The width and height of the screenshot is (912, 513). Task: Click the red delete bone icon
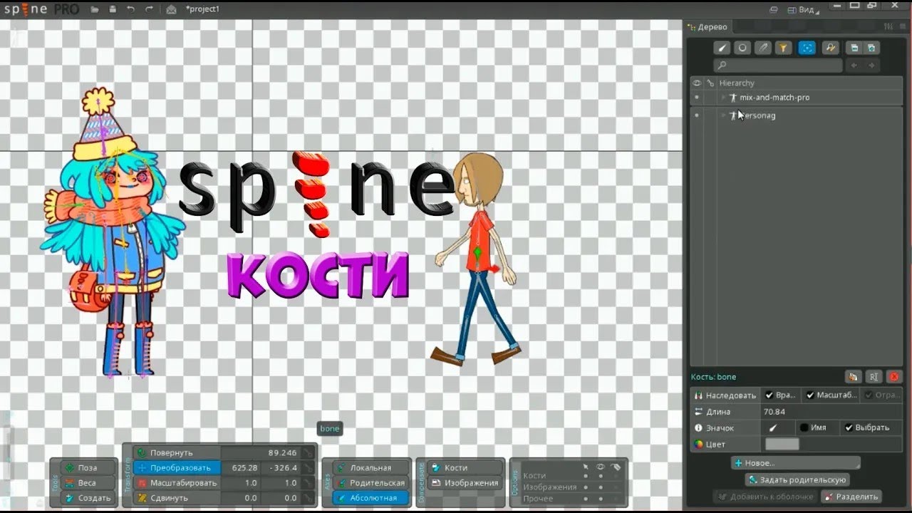pos(894,377)
